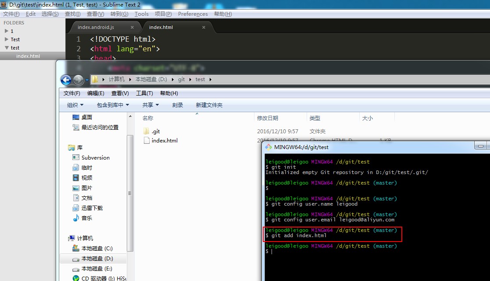Expand the breadcrumb arrow after test
Screen dimensions: 490x281
[x=210, y=80]
